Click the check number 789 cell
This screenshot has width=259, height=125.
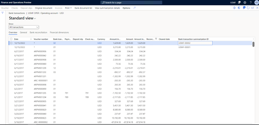pyautogui.click(x=87, y=97)
